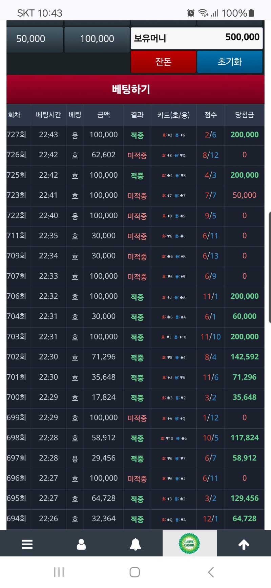The height and width of the screenshot is (588, 271).
Task: Tap the 미적중 result in row 707회
Action: pyautogui.click(x=137, y=277)
